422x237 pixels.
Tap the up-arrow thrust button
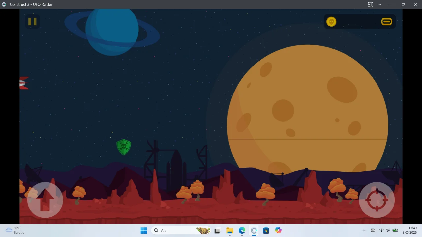point(45,200)
